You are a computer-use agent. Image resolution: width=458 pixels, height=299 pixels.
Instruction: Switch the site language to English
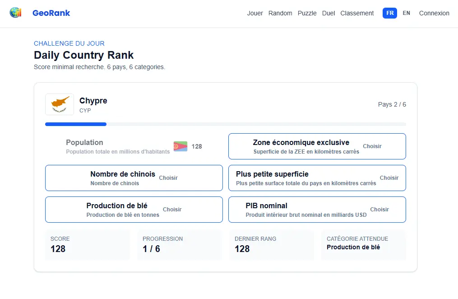point(406,13)
